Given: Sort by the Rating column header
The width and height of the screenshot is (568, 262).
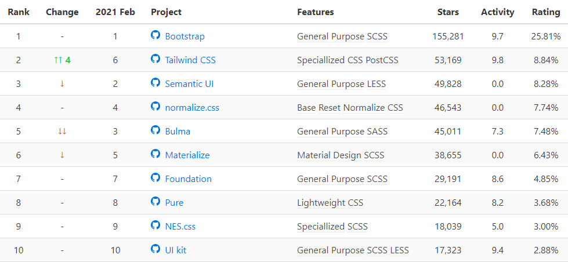Looking at the screenshot, I should [x=546, y=12].
